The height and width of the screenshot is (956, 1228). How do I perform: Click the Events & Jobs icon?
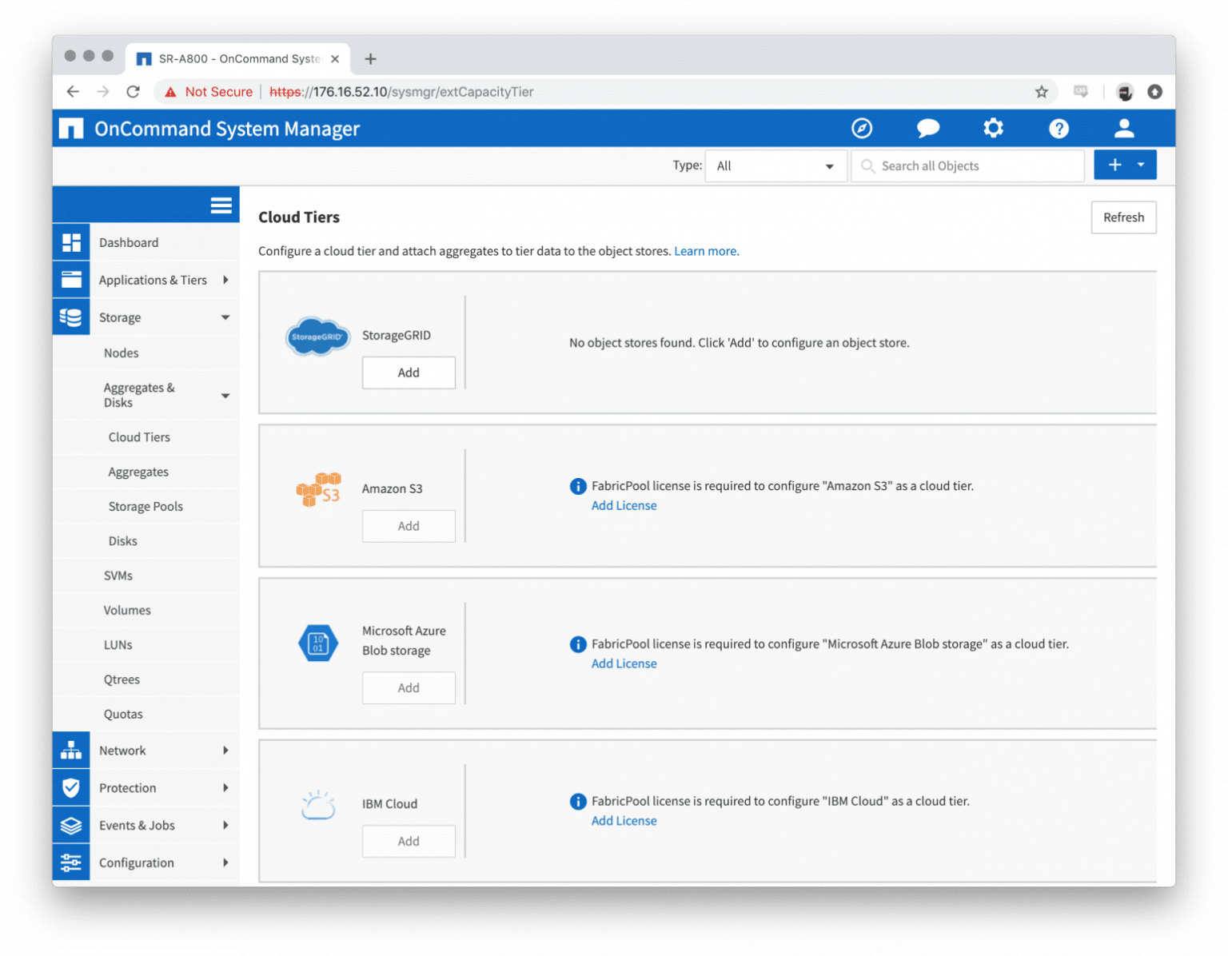pos(71,826)
